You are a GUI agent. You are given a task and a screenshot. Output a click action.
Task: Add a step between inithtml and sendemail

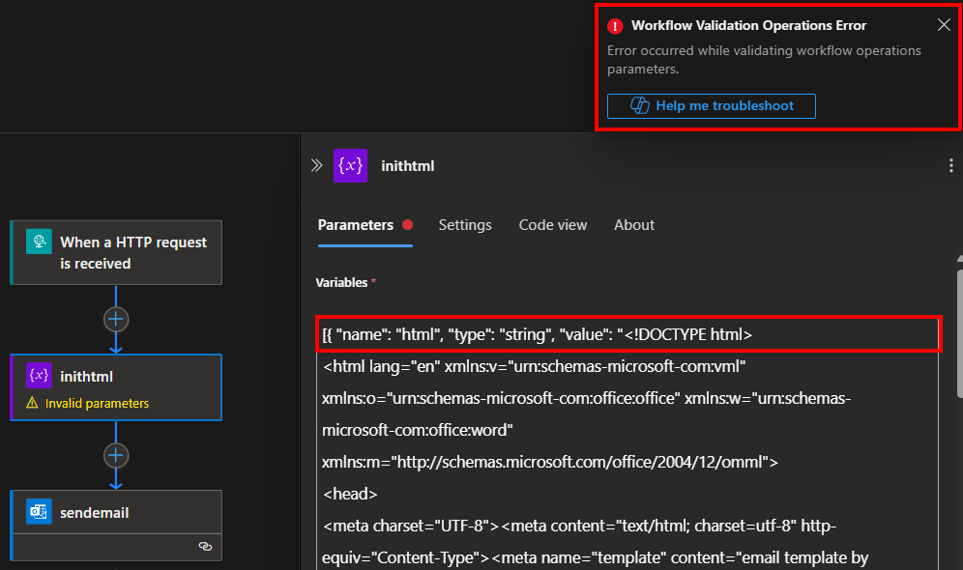116,455
